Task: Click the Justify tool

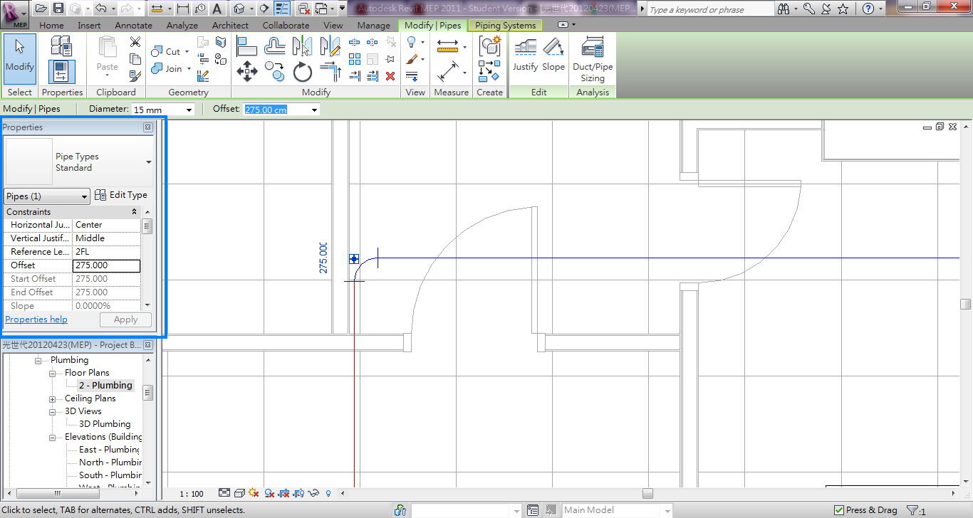Action: (x=525, y=55)
